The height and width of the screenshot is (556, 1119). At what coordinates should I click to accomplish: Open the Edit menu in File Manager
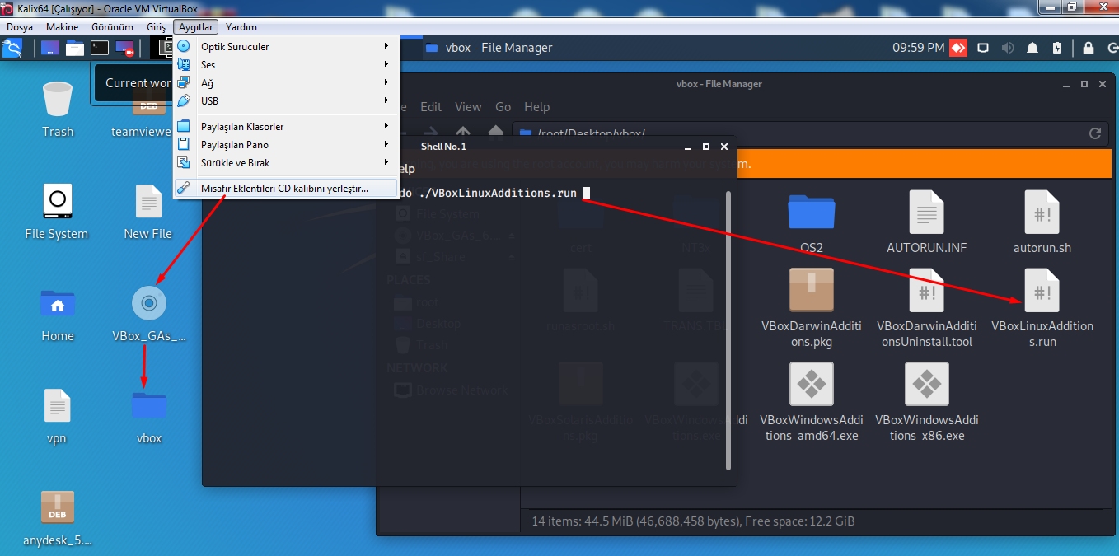tap(431, 107)
